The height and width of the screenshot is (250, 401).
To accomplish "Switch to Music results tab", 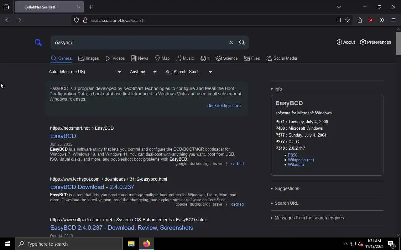I will click(185, 58).
